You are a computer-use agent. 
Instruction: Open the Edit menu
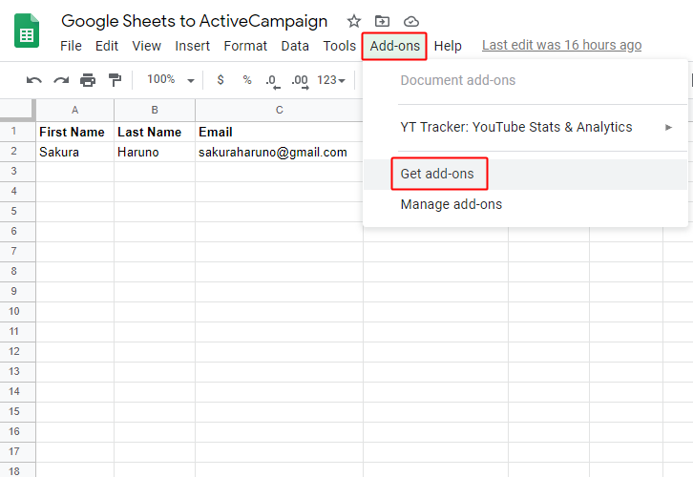coord(107,46)
